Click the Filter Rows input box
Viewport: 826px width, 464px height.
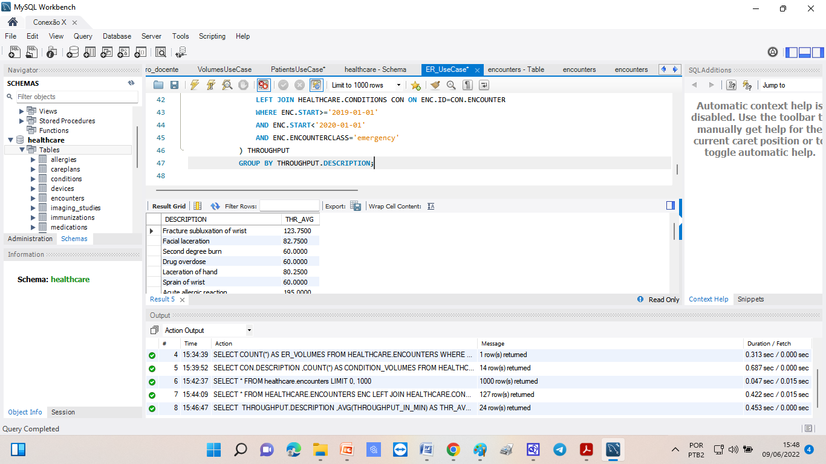(x=289, y=206)
